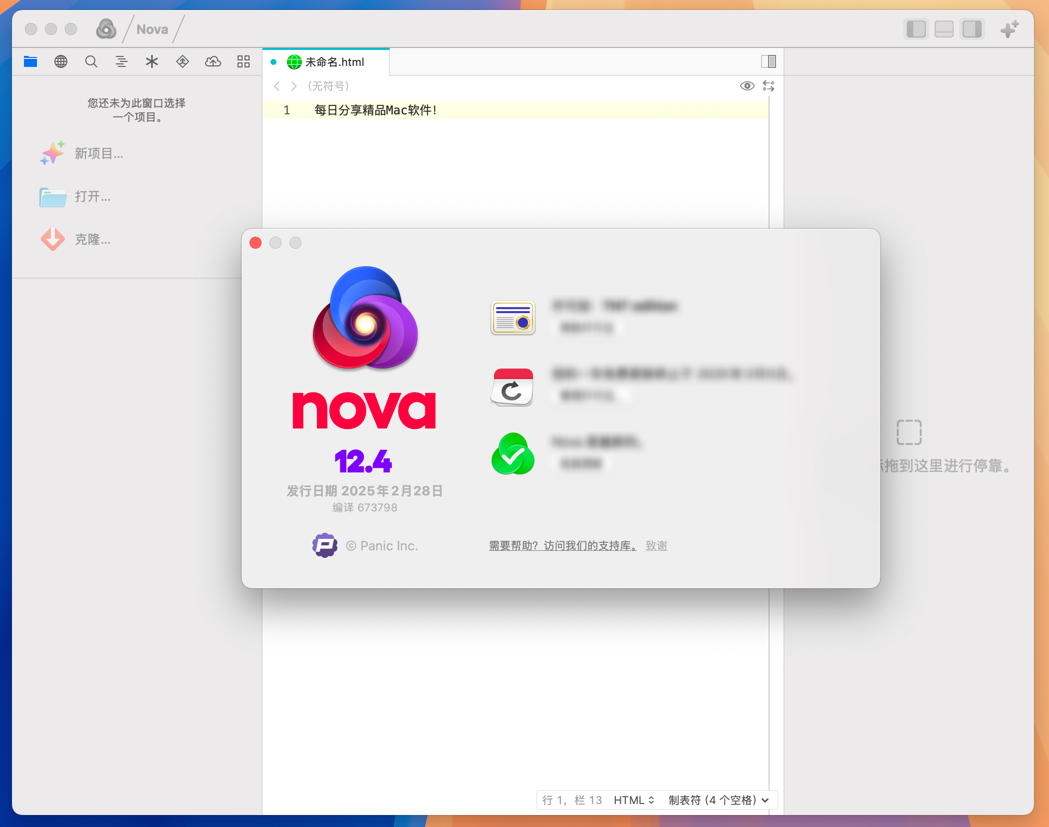Image resolution: width=1049 pixels, height=827 pixels.
Task: Select the globe Remote sidebar icon
Action: tap(61, 61)
